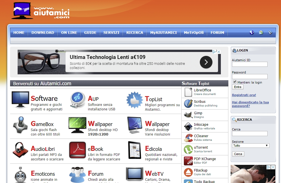Open the WebTV heading link
The height and width of the screenshot is (183, 281).
[154, 174]
